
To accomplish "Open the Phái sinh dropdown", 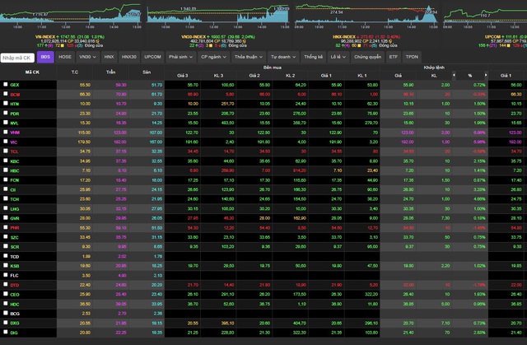I will tap(180, 58).
